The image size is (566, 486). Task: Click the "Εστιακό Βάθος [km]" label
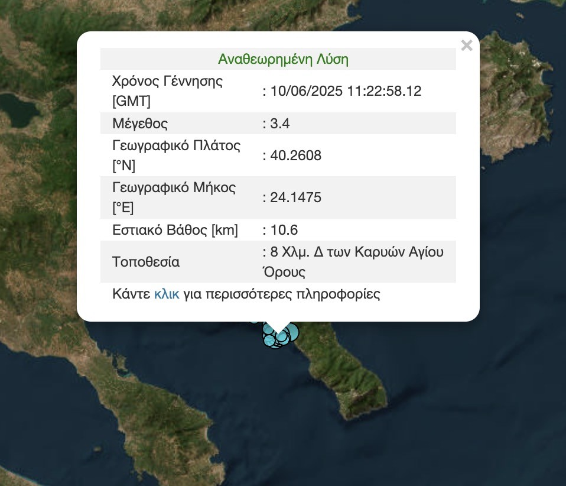[175, 229]
